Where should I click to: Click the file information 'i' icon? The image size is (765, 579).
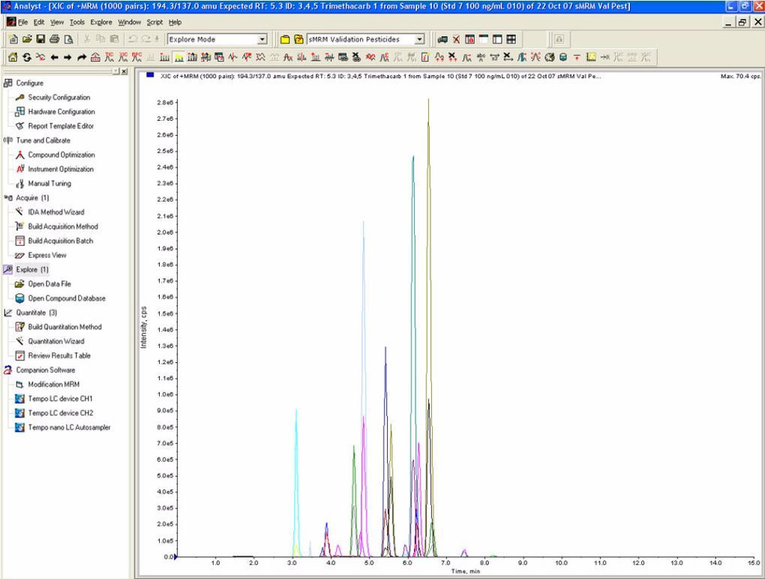point(425,57)
